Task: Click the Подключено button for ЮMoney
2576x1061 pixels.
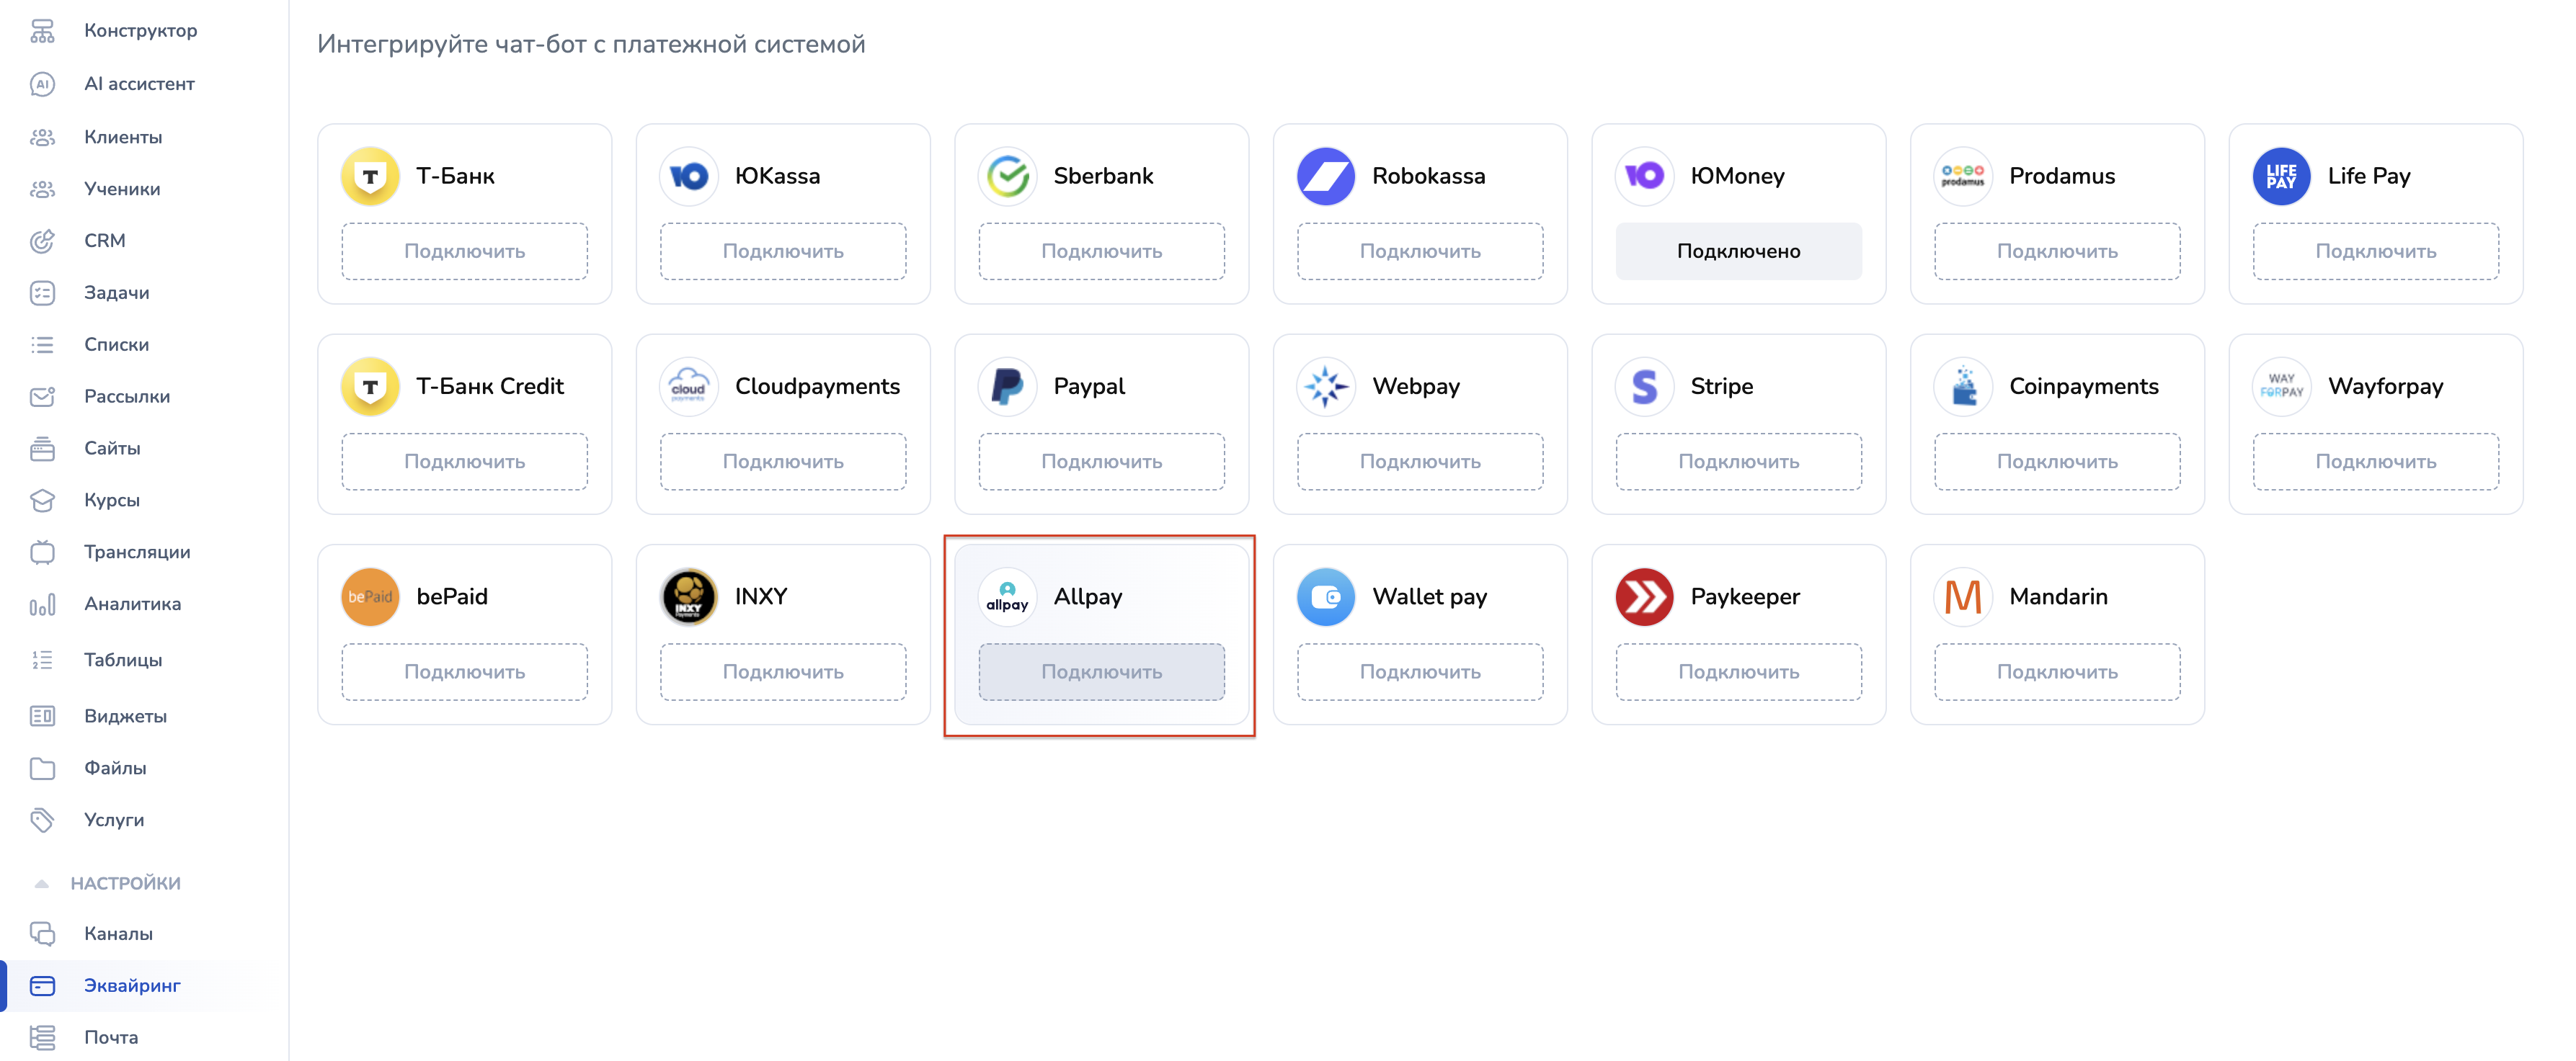Action: 1738,252
